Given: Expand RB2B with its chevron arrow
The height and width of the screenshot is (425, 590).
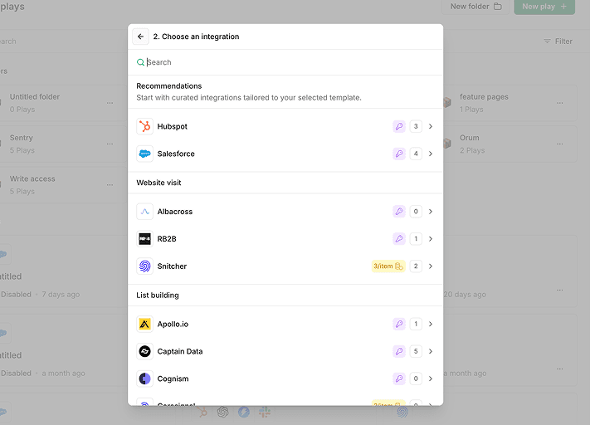Looking at the screenshot, I should pyautogui.click(x=431, y=239).
